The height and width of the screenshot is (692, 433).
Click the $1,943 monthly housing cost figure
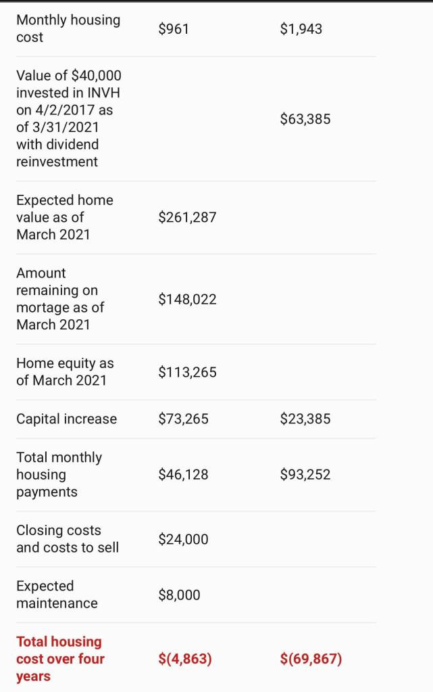301,28
